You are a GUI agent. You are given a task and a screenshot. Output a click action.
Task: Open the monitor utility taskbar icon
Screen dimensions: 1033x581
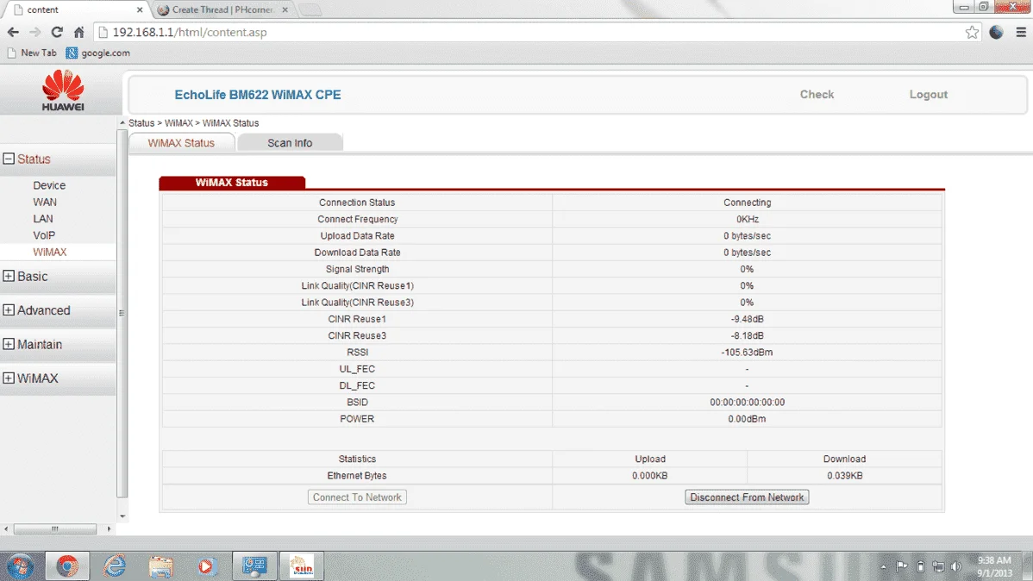(x=254, y=565)
